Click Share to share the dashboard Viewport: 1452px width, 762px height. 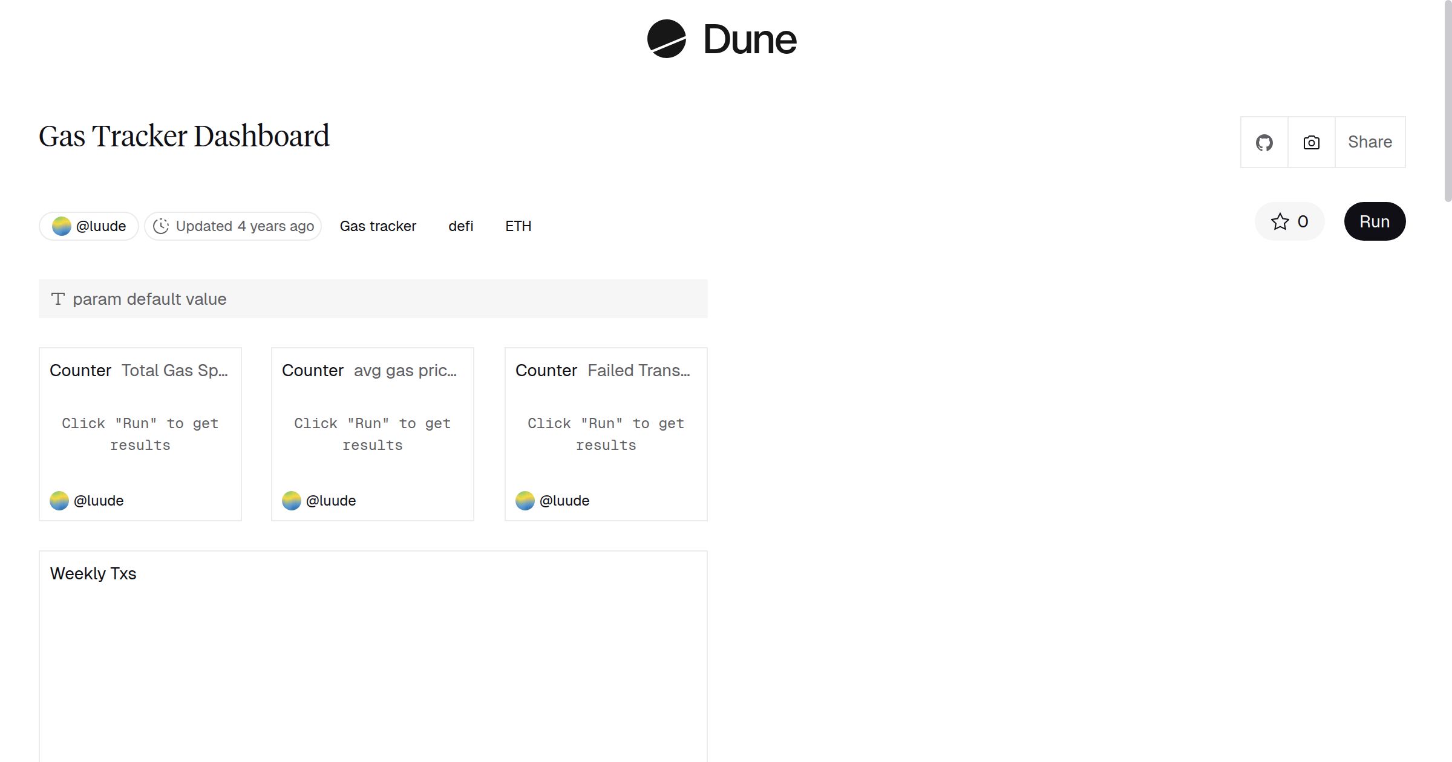[1369, 142]
